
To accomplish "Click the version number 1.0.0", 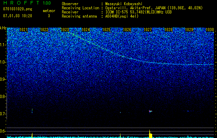I will click(47, 3).
